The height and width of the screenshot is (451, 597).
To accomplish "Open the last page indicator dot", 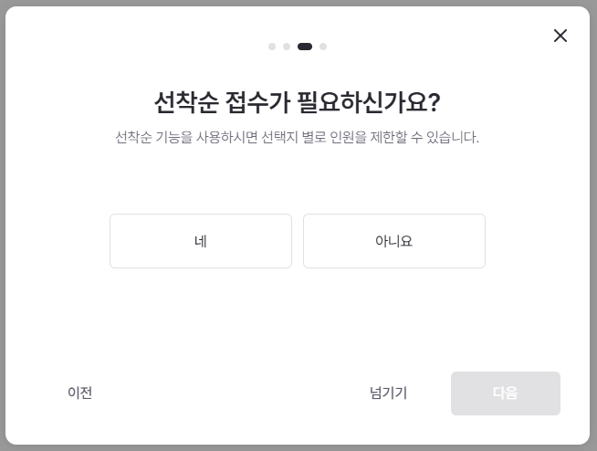I will (323, 47).
